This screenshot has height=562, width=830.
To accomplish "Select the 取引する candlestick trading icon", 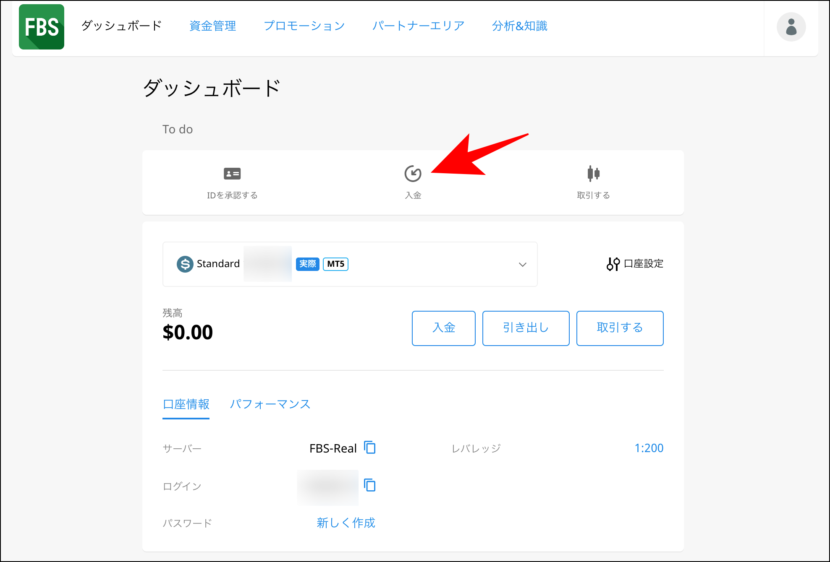I will (x=593, y=173).
